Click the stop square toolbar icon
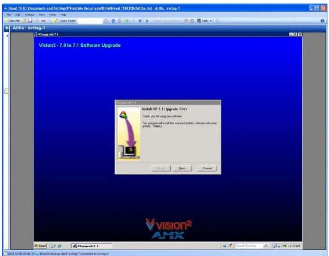 (x=140, y=21)
